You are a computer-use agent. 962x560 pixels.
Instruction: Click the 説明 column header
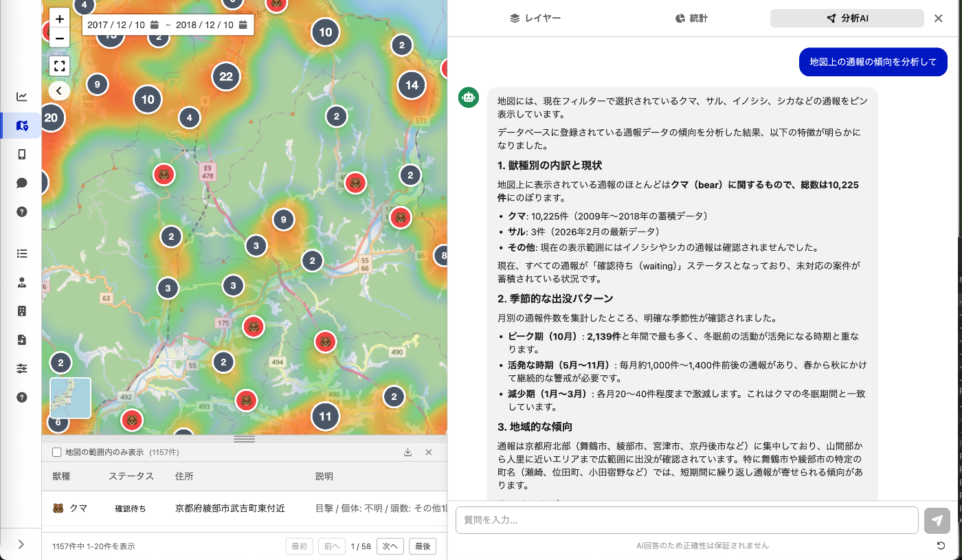click(x=324, y=476)
